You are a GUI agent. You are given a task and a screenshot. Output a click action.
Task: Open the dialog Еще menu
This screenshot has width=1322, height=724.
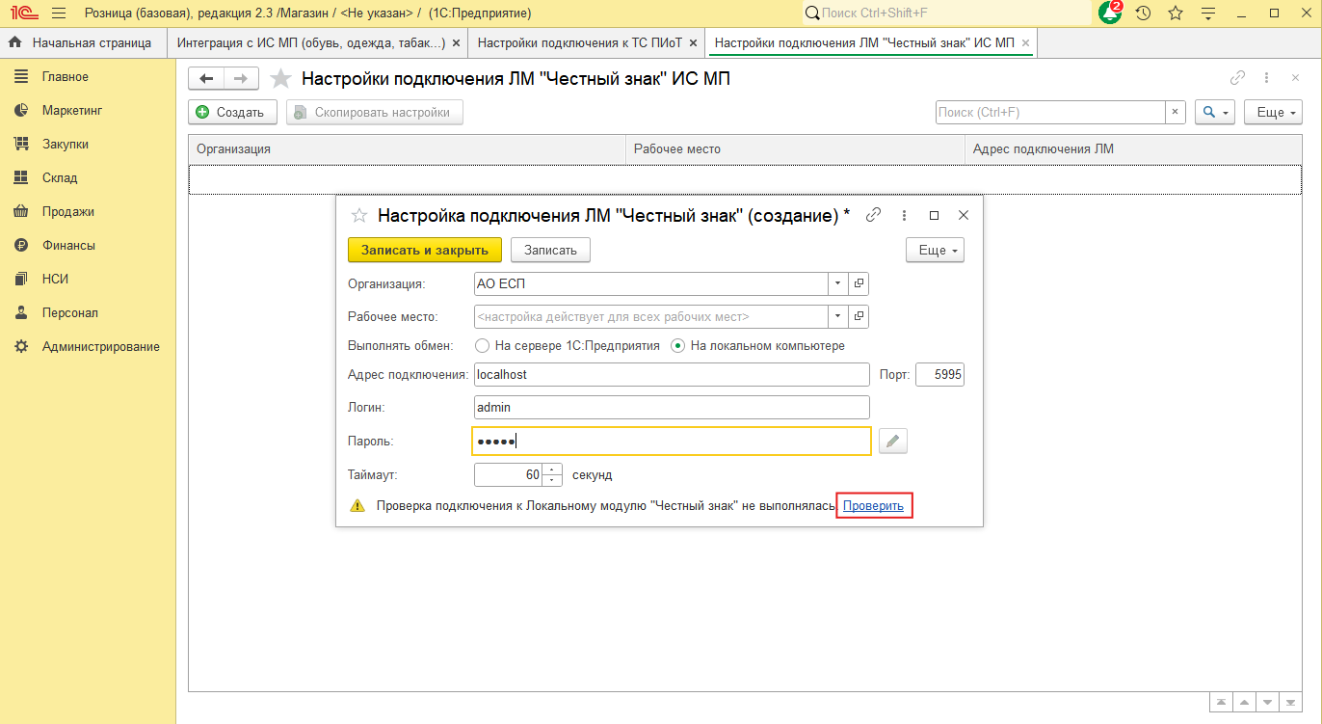(x=935, y=251)
